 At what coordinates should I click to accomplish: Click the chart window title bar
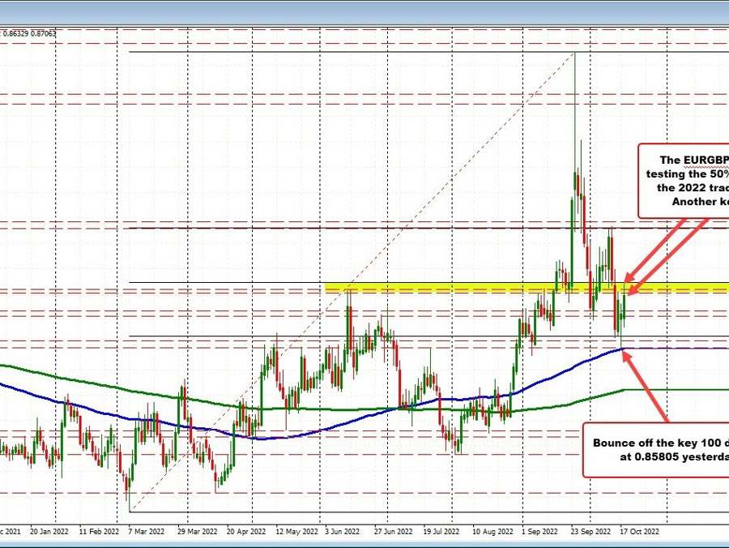click(x=364, y=11)
